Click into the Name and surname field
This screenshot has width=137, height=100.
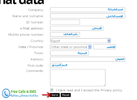point(87,16)
